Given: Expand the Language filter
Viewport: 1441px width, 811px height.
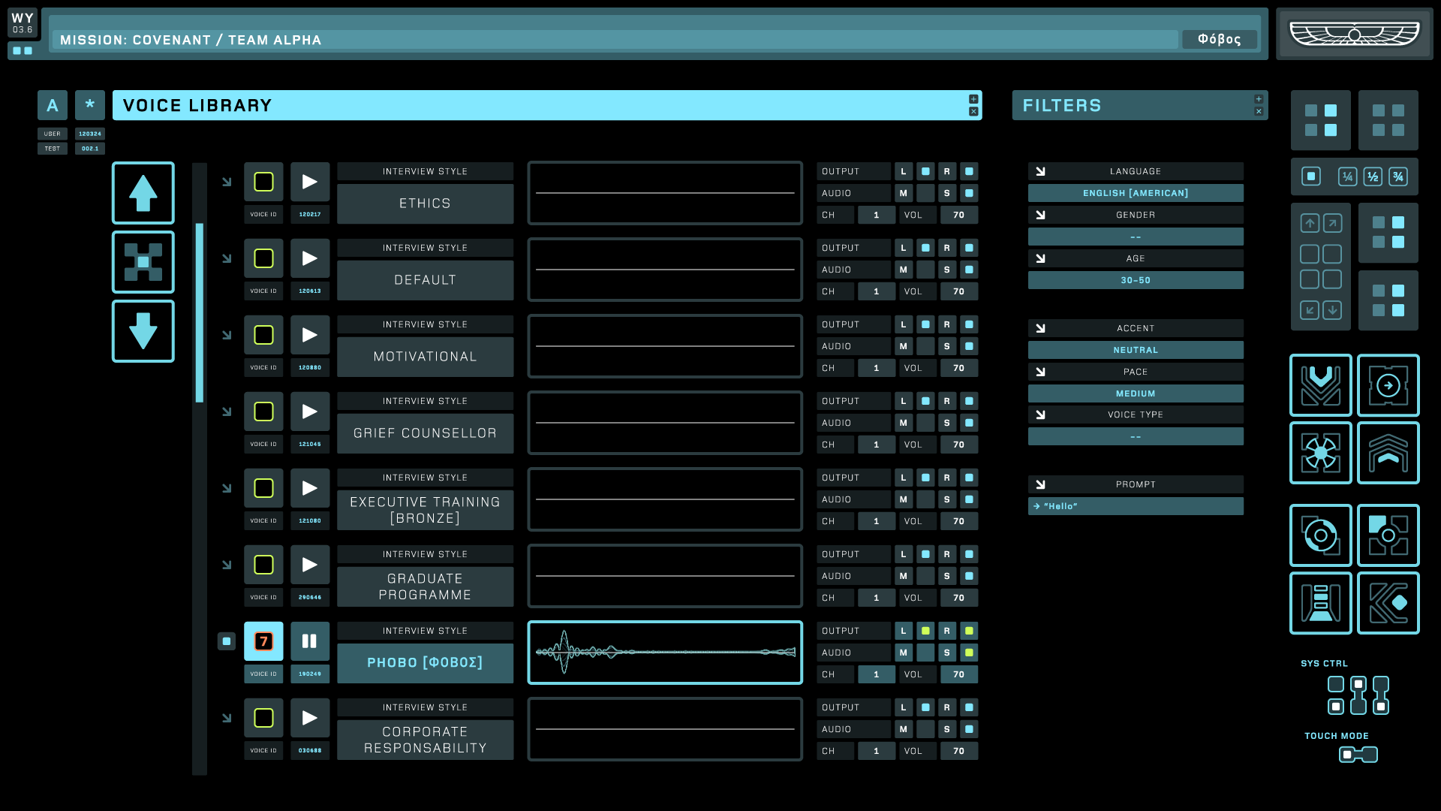Looking at the screenshot, I should 1040,171.
